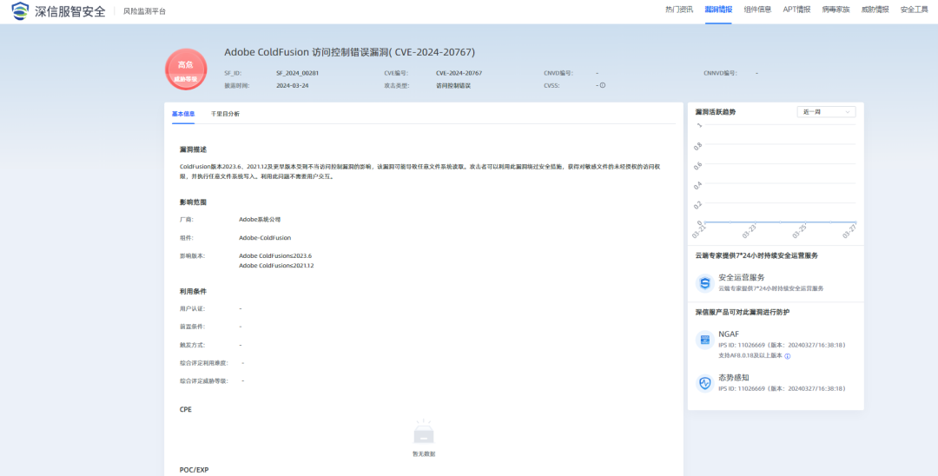Open the 近一周 time range dropdown

point(826,112)
